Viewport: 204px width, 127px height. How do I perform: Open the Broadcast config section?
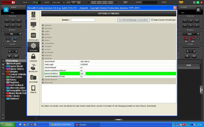coord(33,68)
